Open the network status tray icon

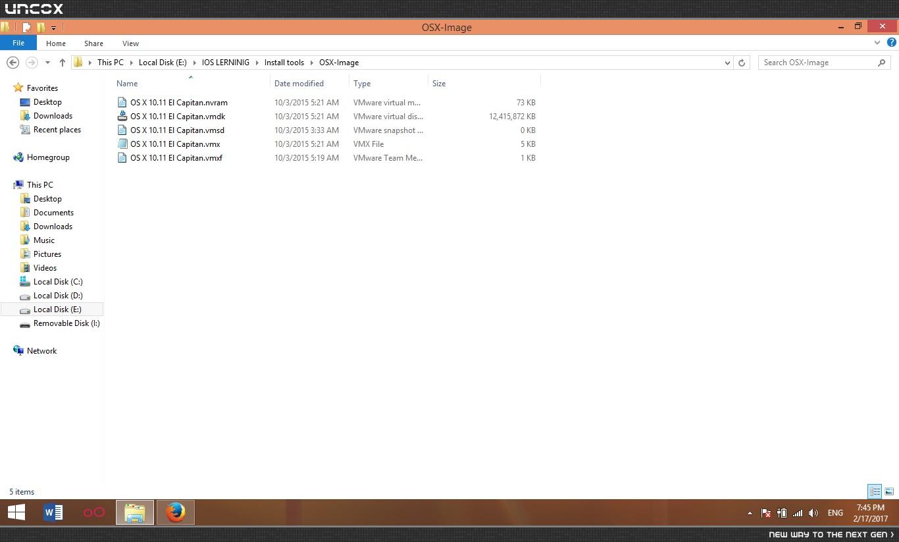click(798, 513)
